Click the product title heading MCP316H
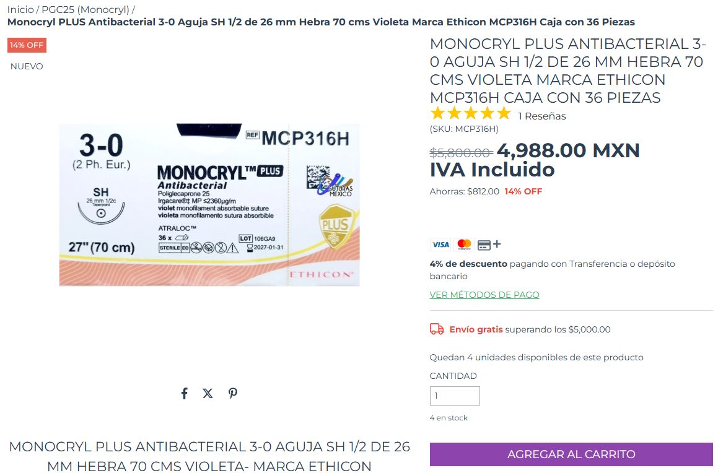The height and width of the screenshot is (473, 718). click(568, 71)
